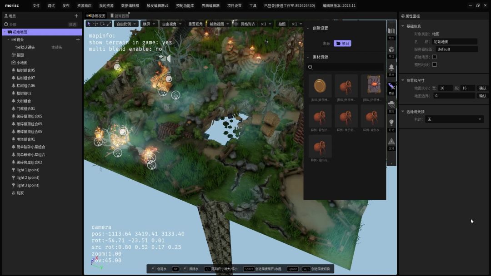Collapse the 镜头 camera tree node

[x=8, y=39]
